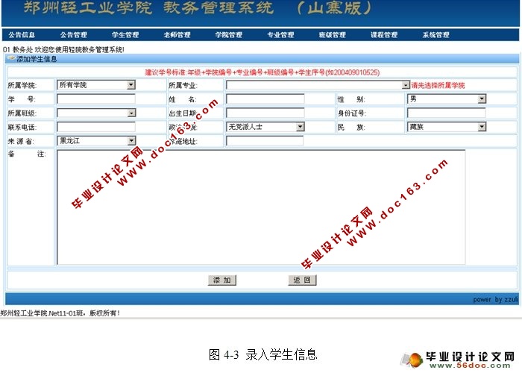Focus the 家庭地址 input field

point(265,141)
